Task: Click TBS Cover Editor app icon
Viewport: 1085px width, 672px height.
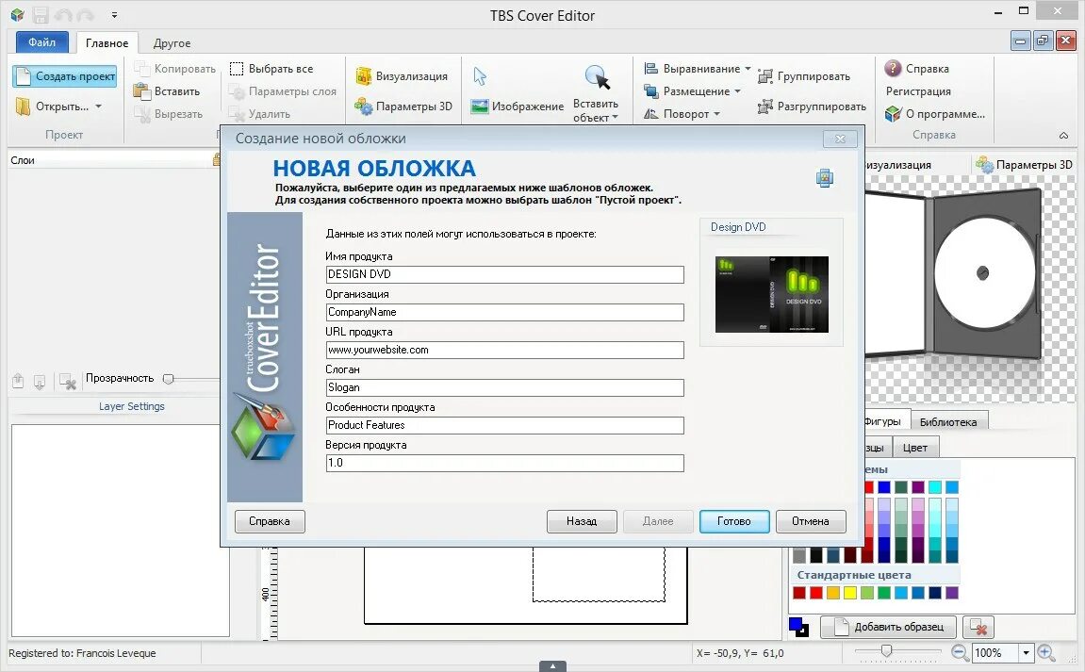Action: coord(17,15)
